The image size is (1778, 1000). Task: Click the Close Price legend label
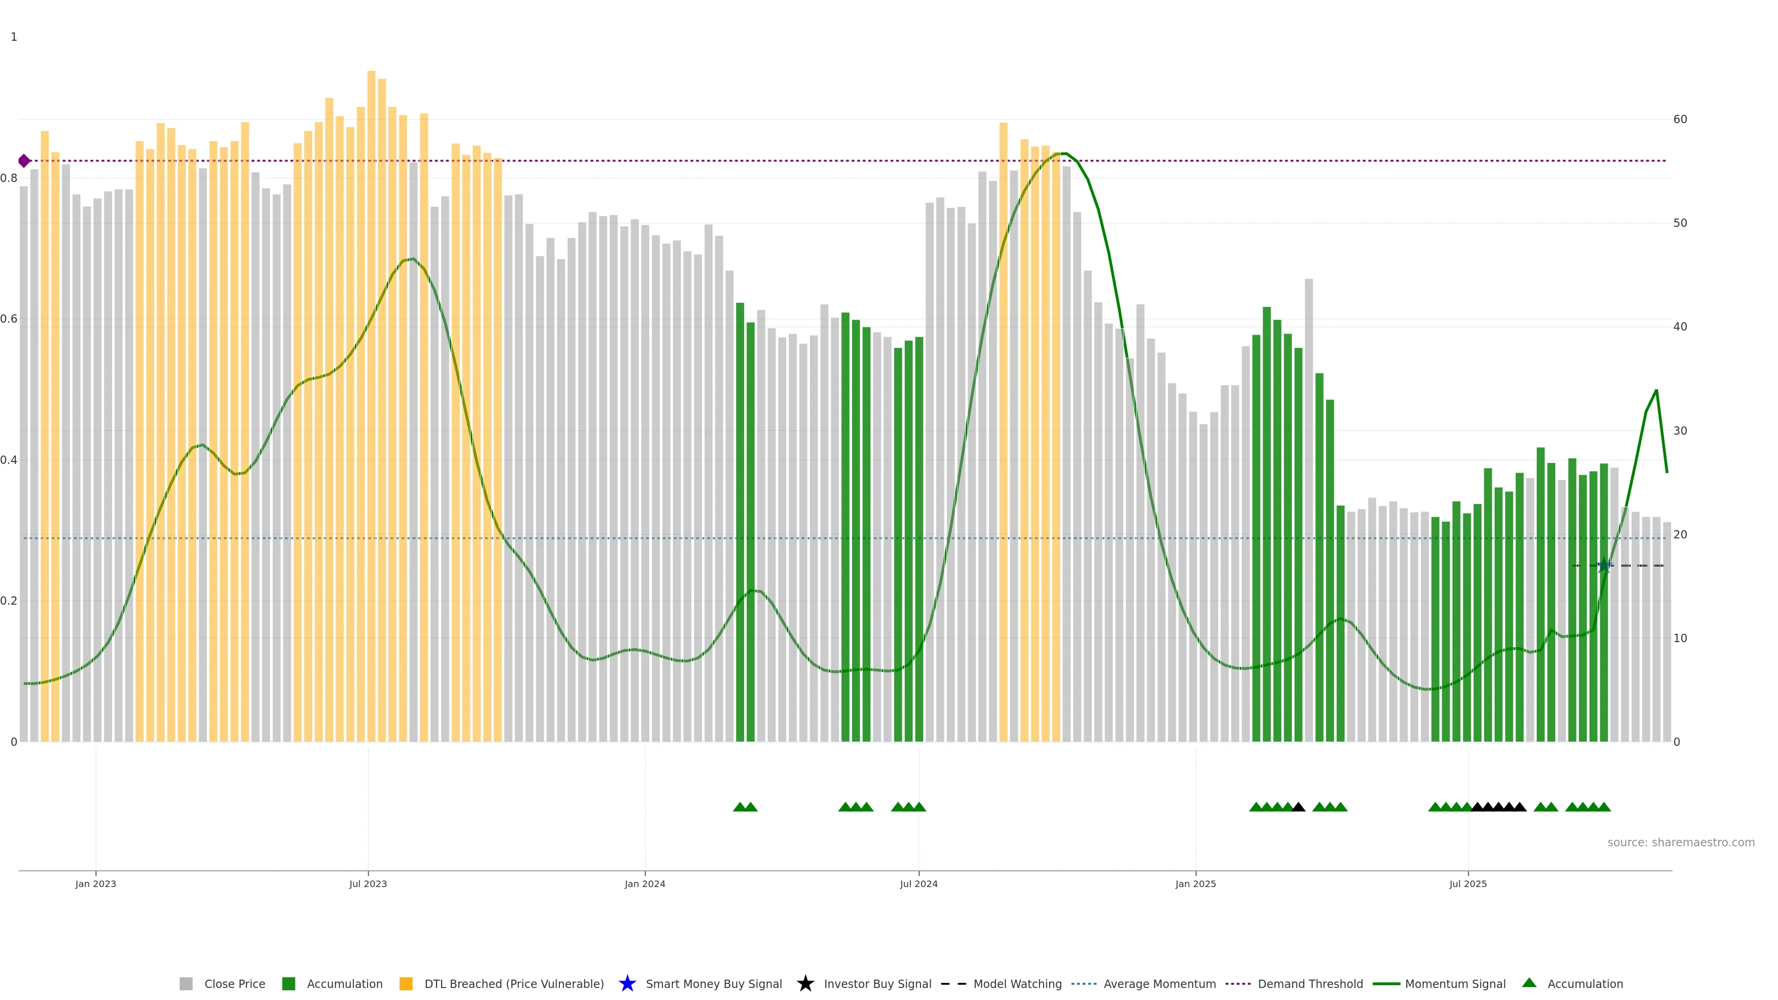235,983
